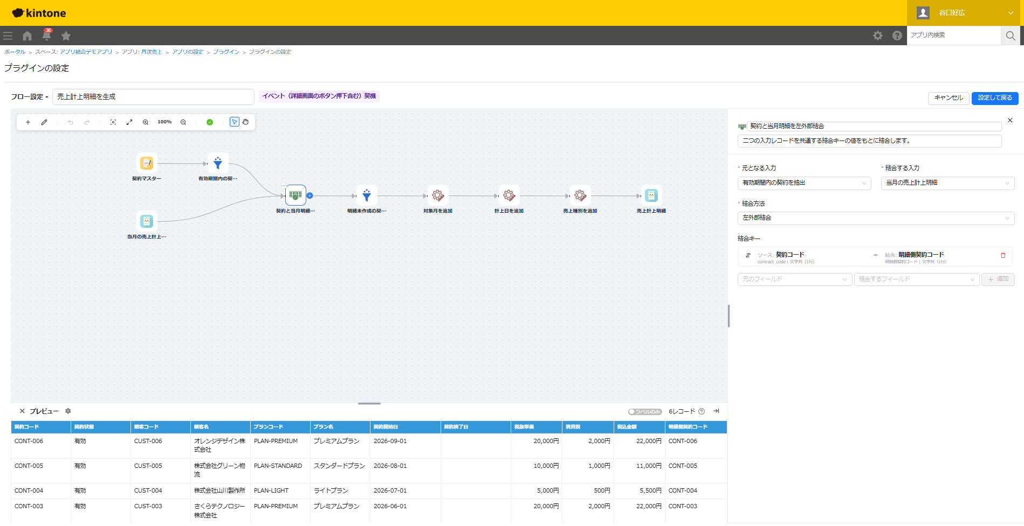Viewport: 1024px width, 526px height.
Task: Click the join node description field
Action: (869, 141)
